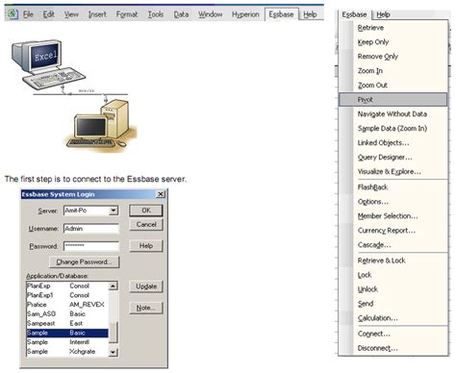Choose Retrieve from the Essbase menu
456x373 pixels.
[x=393, y=28]
